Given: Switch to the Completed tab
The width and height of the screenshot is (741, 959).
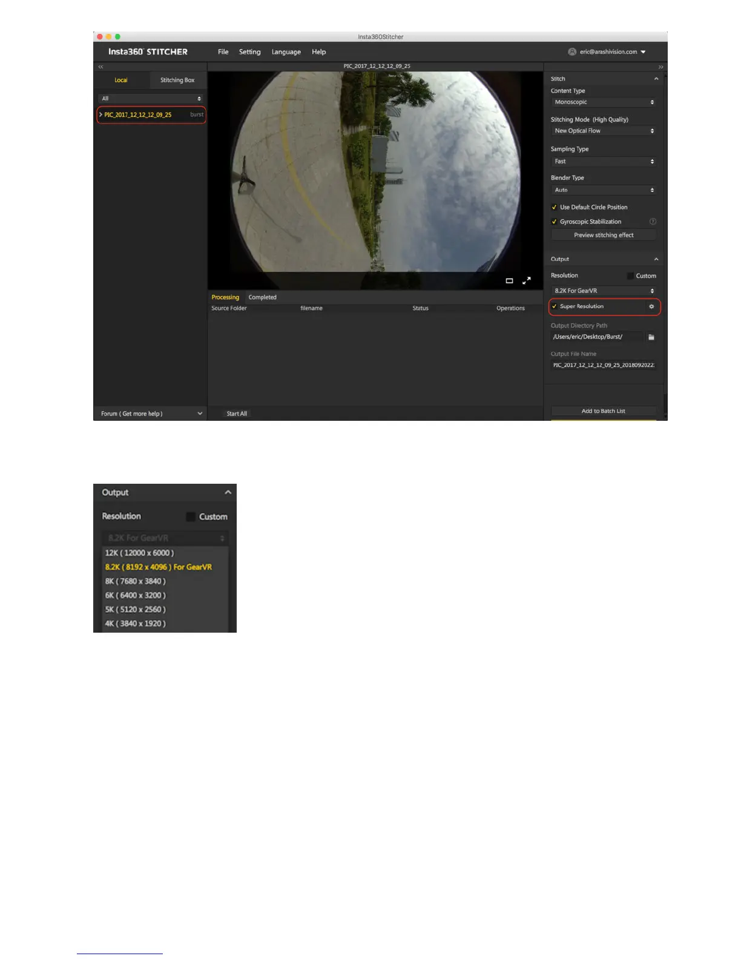Looking at the screenshot, I should pos(263,297).
